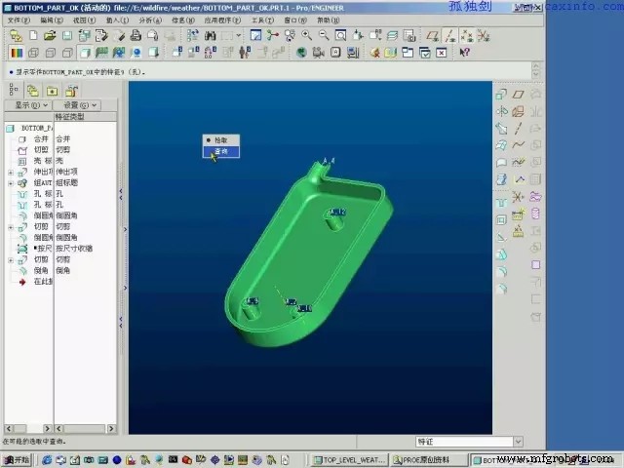Open the color appearance palette icon

point(17,53)
